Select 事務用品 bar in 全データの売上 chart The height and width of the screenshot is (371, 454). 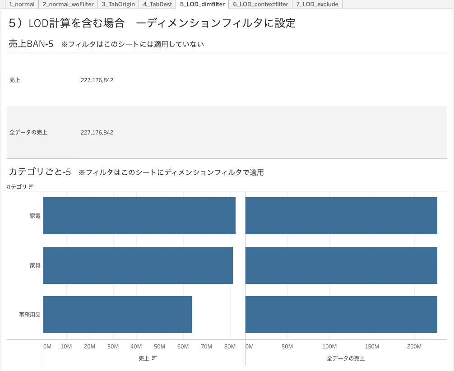pyautogui.click(x=341, y=315)
